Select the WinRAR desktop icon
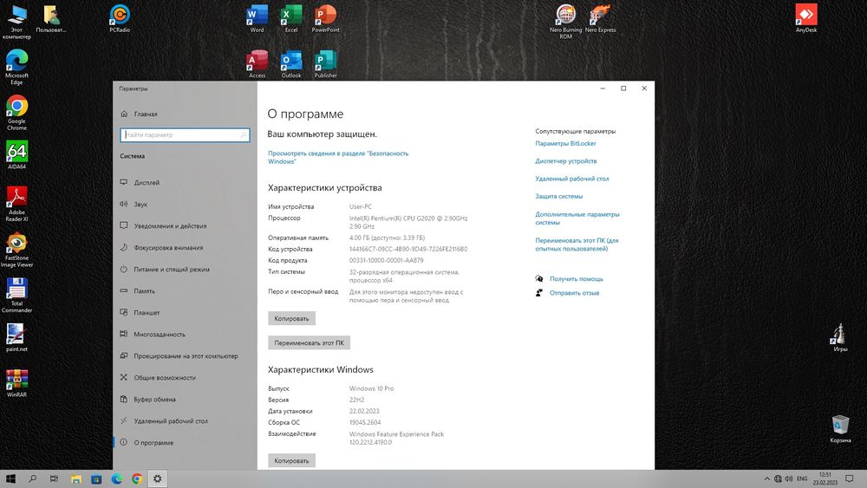The width and height of the screenshot is (867, 488). [16, 383]
